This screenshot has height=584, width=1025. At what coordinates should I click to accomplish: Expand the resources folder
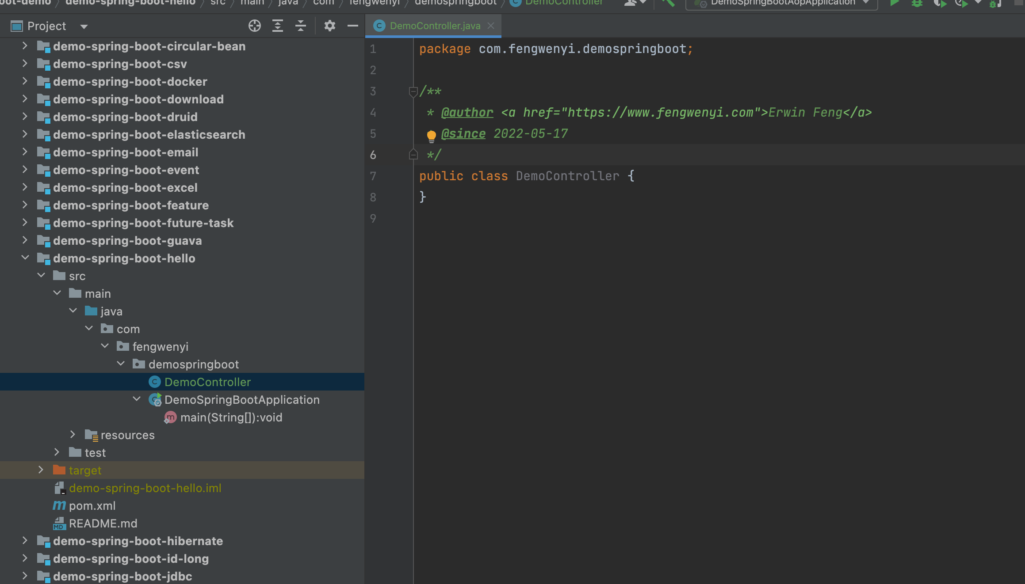(x=73, y=435)
